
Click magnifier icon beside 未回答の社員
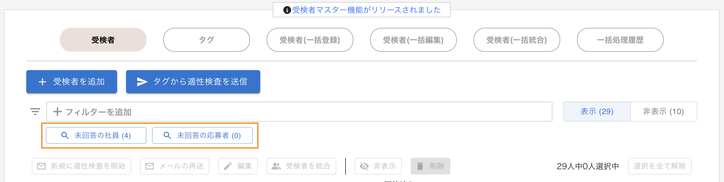click(65, 136)
